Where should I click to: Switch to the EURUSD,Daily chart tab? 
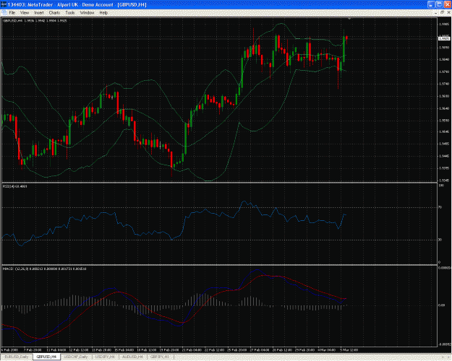click(x=17, y=357)
